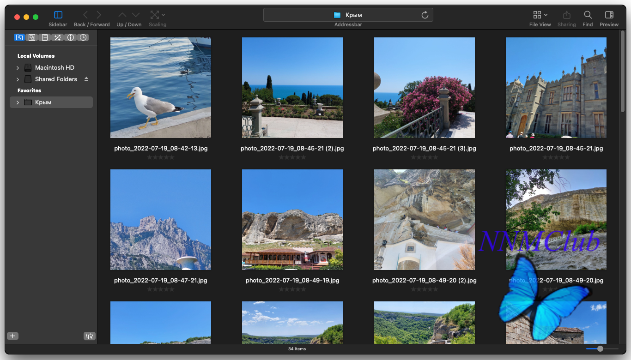Select the sea view terrace thumbnail
Screen dimensions: 631x360
(x=292, y=88)
